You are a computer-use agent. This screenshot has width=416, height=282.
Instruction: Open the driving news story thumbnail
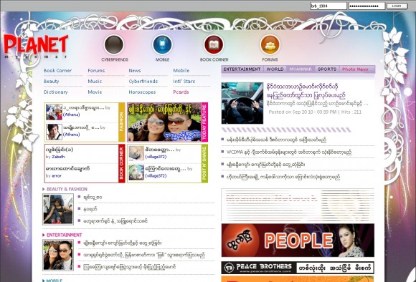click(242, 103)
